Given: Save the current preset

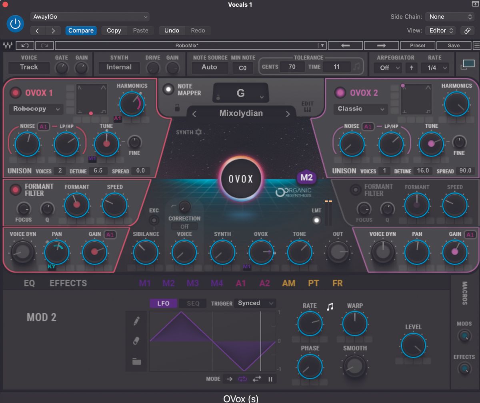Looking at the screenshot, I should pos(453,45).
